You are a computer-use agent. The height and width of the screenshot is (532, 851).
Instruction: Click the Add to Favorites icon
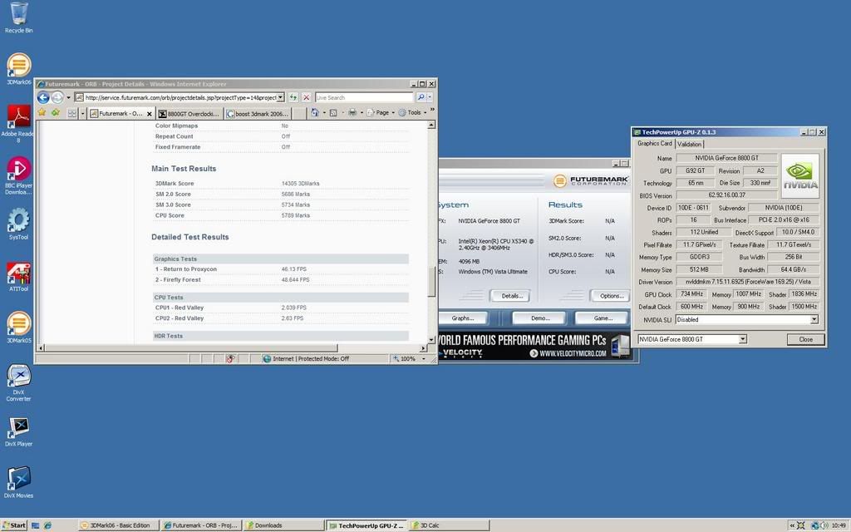pyautogui.click(x=56, y=112)
